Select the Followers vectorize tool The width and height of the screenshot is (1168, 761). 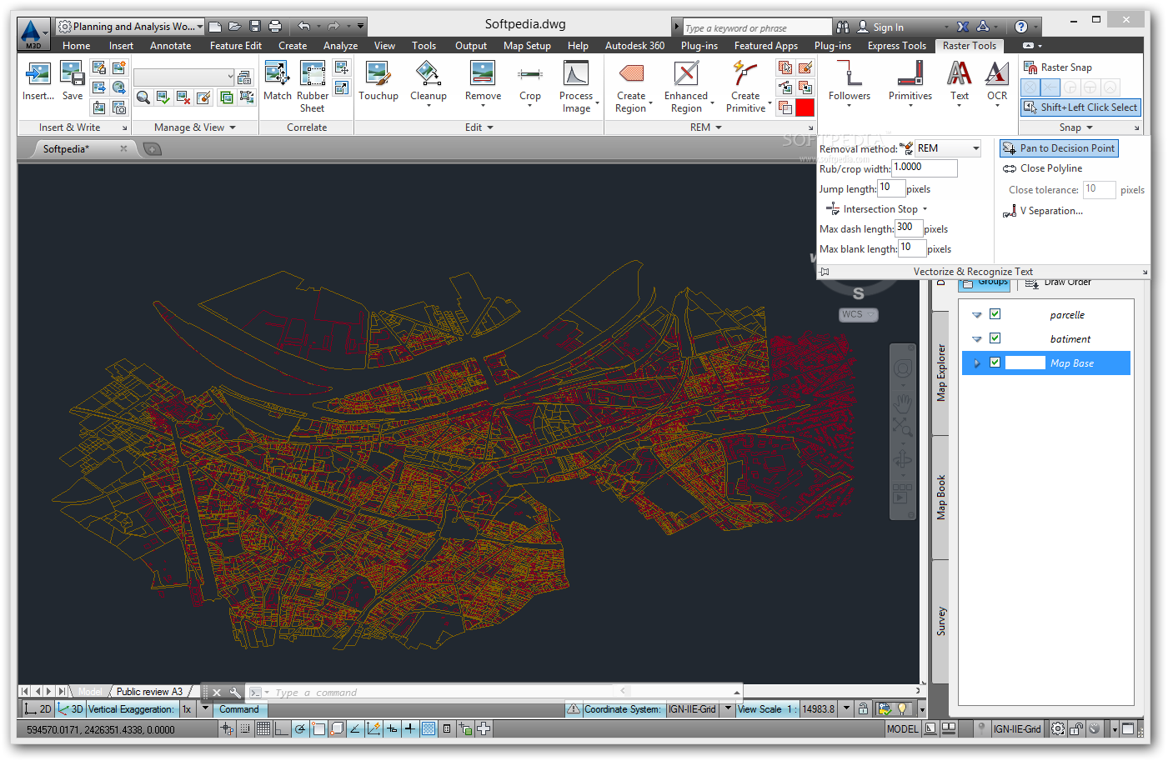pyautogui.click(x=849, y=75)
